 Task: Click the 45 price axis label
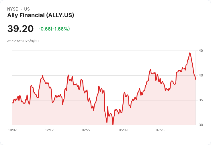pos(201,51)
